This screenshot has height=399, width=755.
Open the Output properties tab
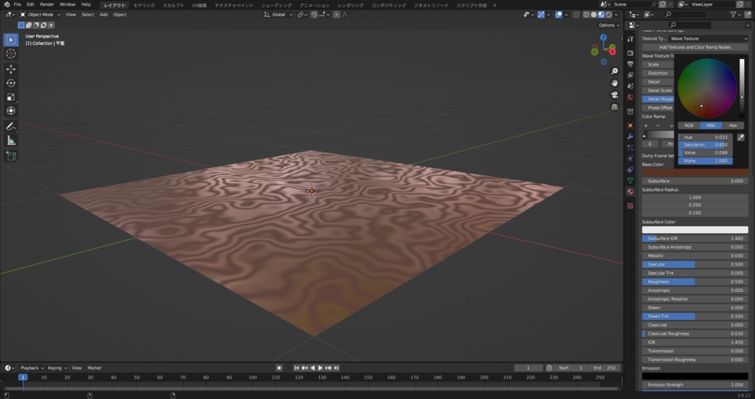(630, 63)
